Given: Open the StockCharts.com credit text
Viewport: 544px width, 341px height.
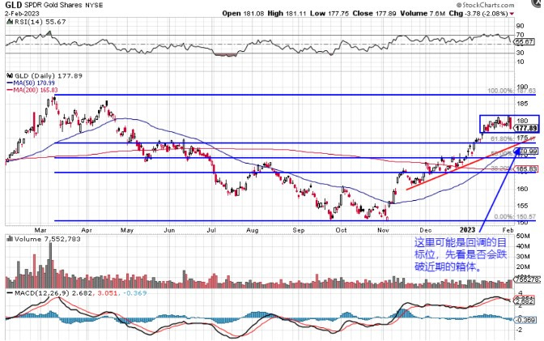Looking at the screenshot, I should coord(486,5).
